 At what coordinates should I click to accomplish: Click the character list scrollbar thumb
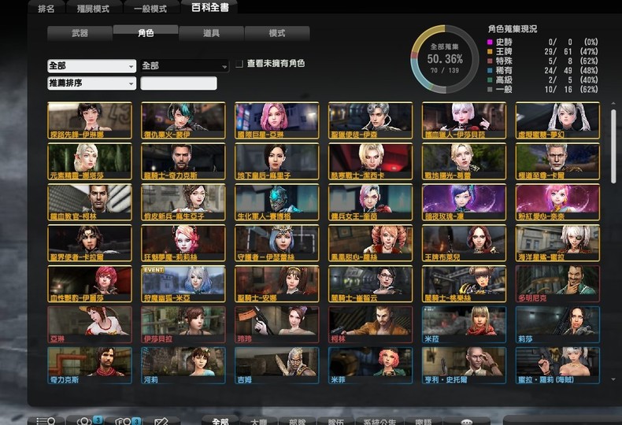(613, 146)
